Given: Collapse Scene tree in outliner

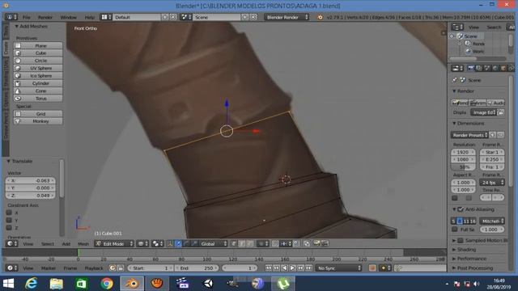Looking at the screenshot, I should pos(452,36).
